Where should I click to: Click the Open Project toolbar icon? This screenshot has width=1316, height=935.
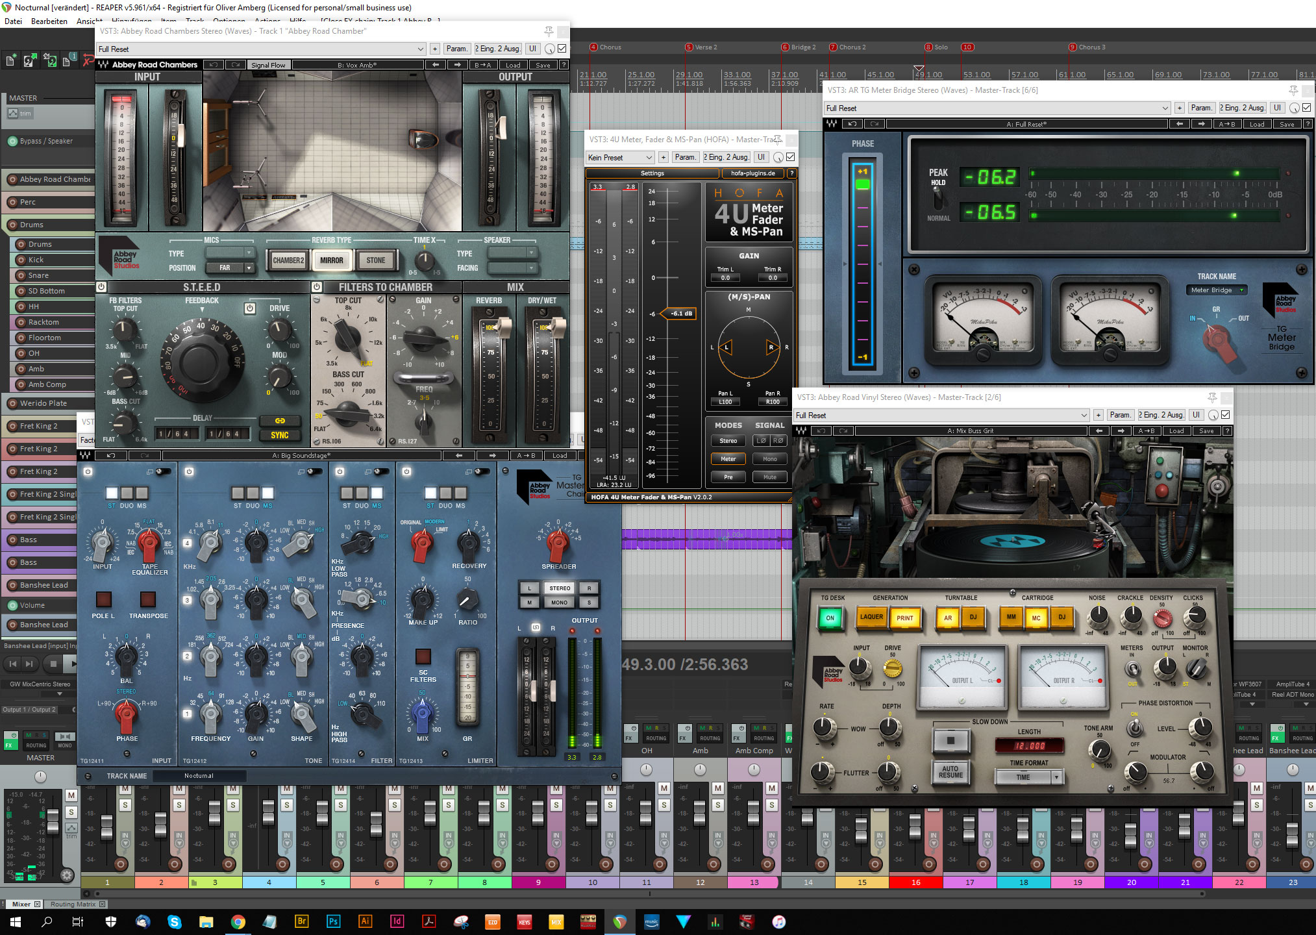(x=29, y=61)
